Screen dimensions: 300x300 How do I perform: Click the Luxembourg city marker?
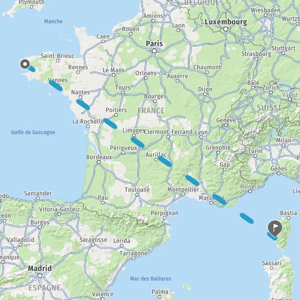click(x=226, y=29)
